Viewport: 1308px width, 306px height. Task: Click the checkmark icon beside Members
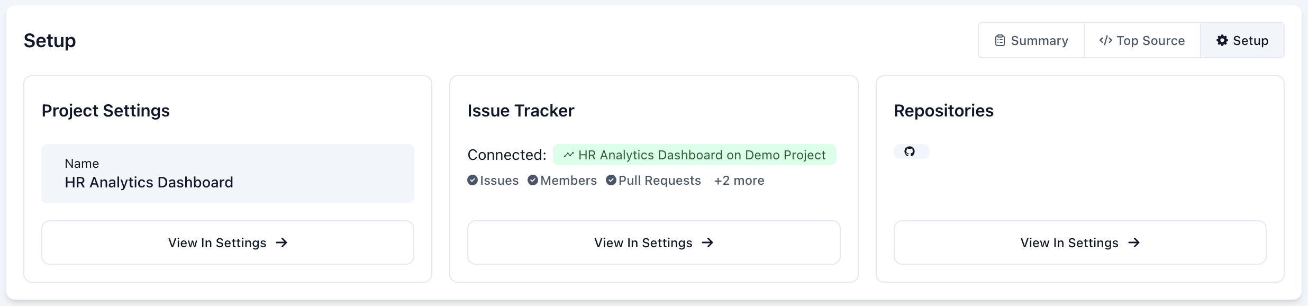[x=532, y=180]
